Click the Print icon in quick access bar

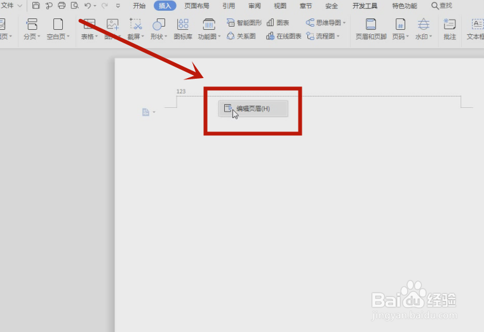point(62,5)
